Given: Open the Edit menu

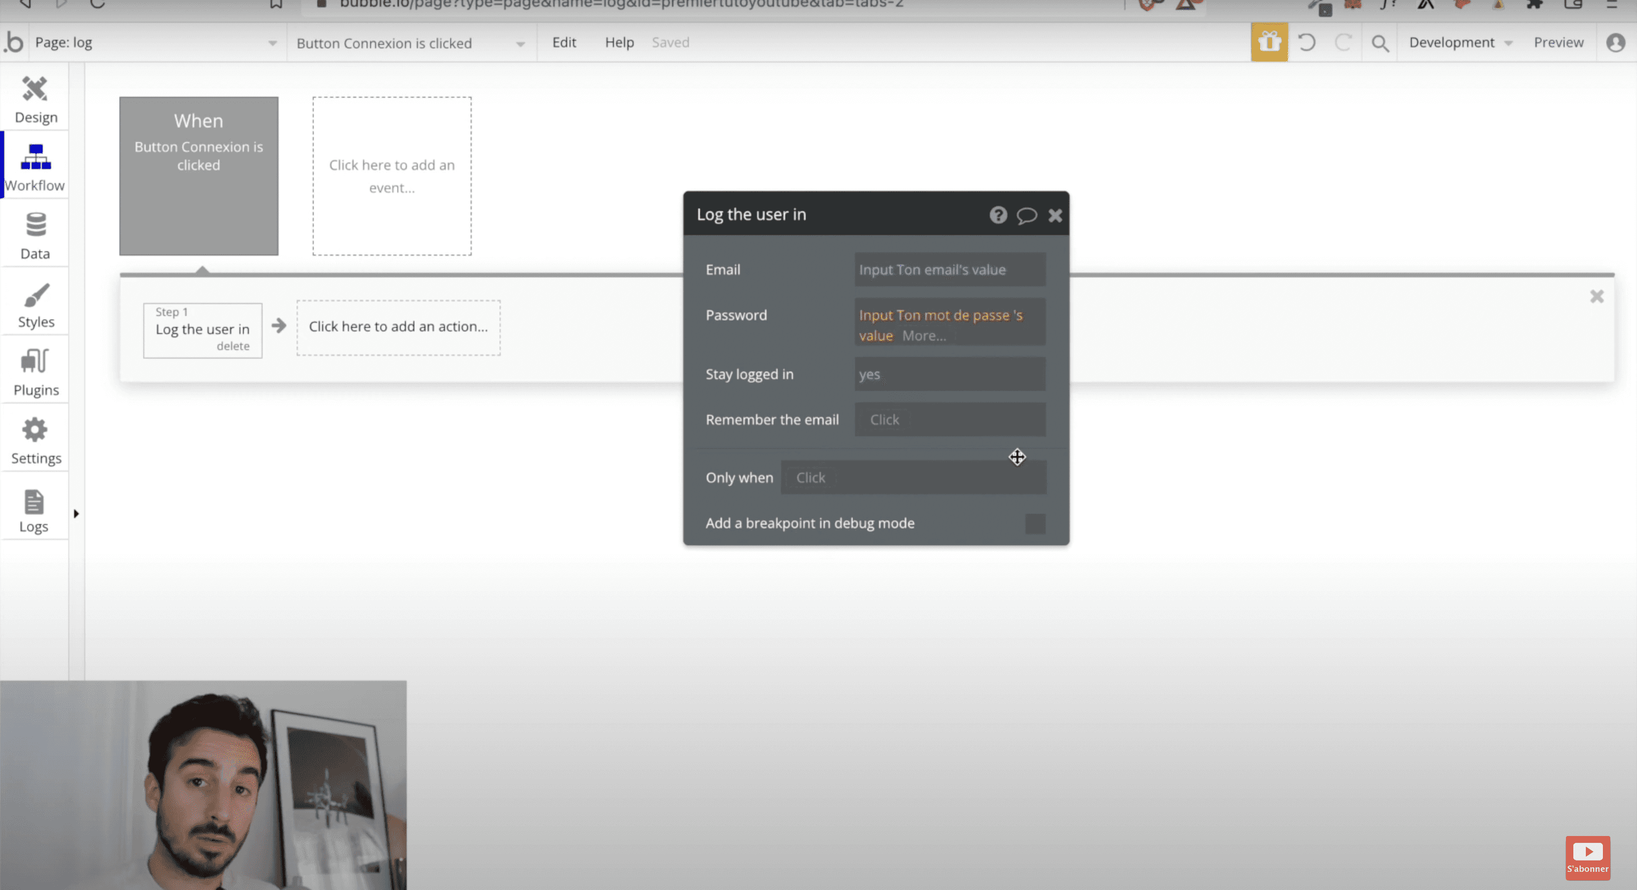Looking at the screenshot, I should pos(564,43).
